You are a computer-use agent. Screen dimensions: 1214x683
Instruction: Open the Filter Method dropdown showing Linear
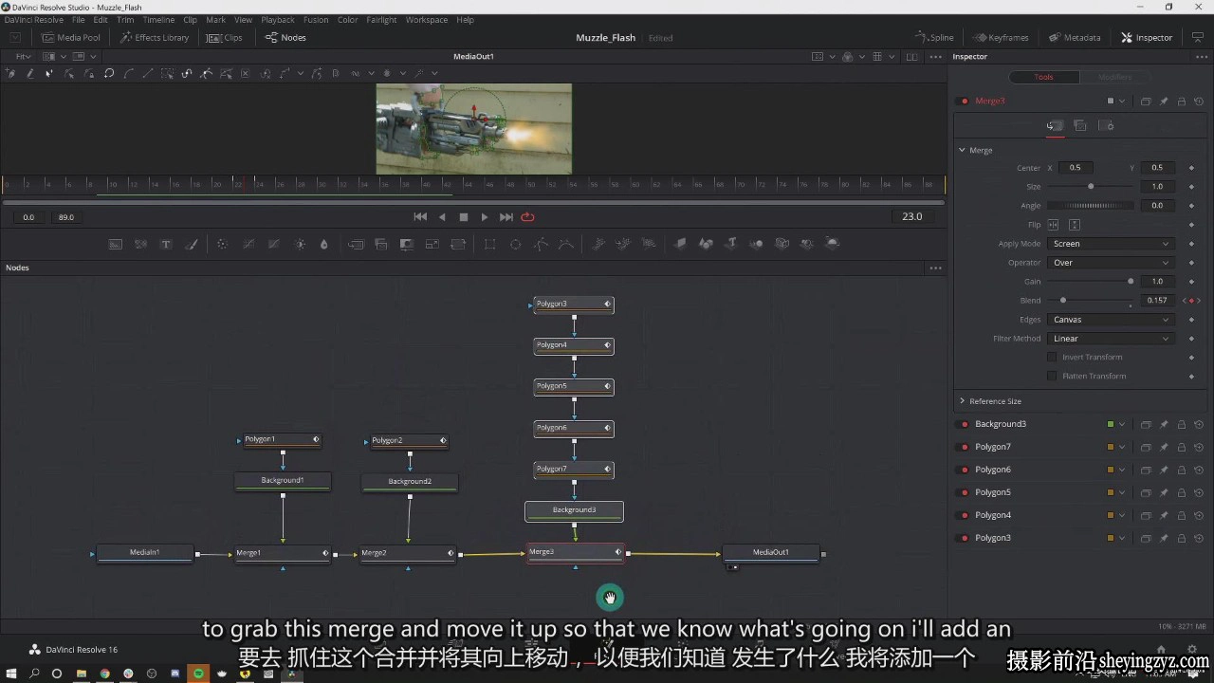(x=1112, y=339)
